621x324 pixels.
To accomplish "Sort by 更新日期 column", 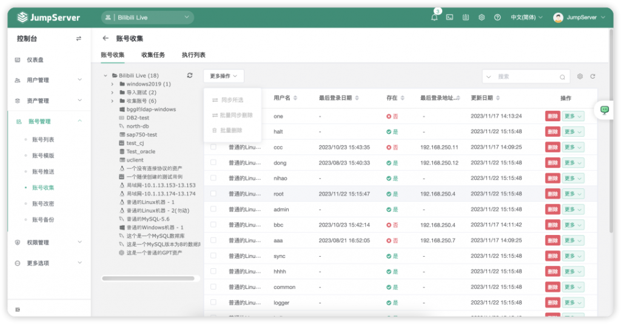I will 498,98.
